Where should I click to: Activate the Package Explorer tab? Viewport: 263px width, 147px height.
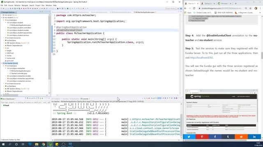coord(8,12)
